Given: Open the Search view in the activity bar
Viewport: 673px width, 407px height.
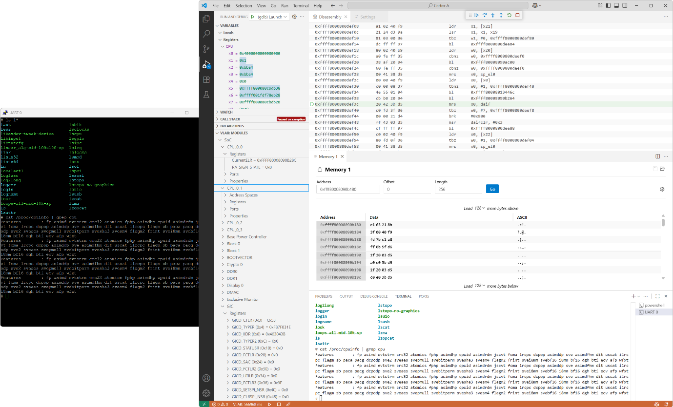Looking at the screenshot, I should point(206,34).
